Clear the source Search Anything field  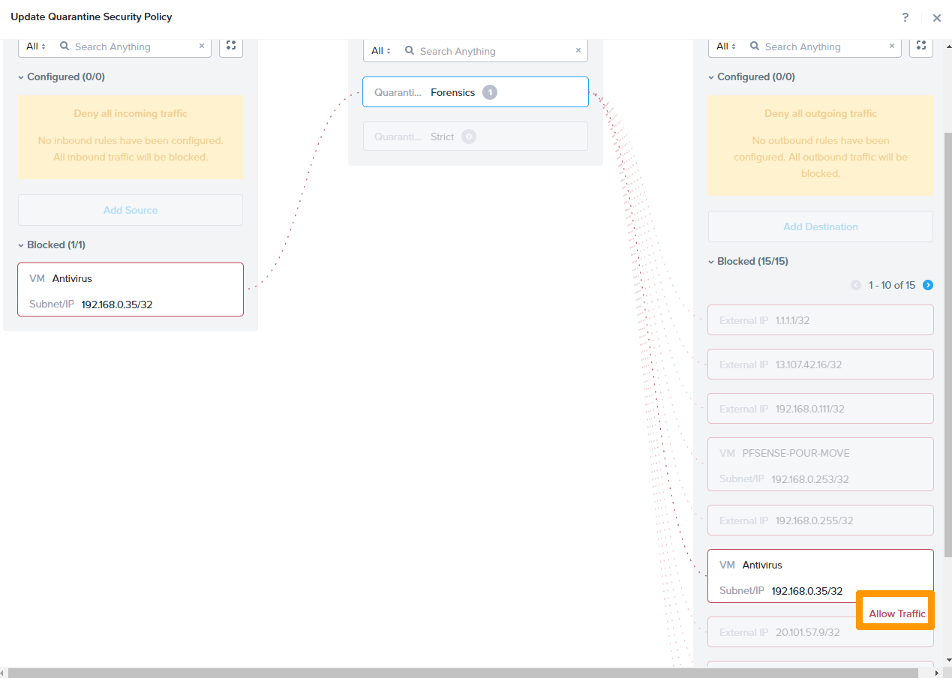(x=201, y=46)
